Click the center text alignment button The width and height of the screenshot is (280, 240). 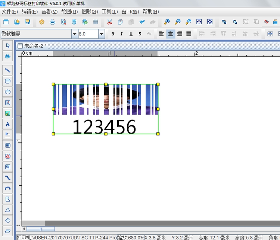(171, 34)
